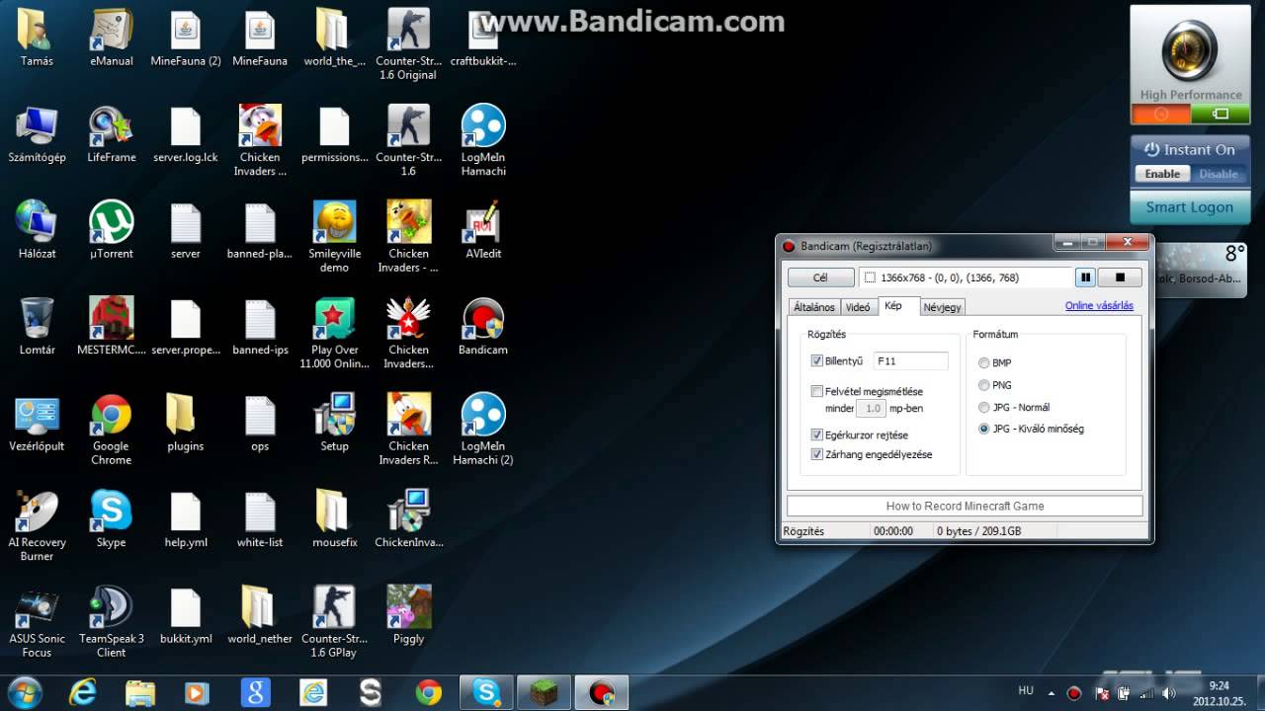Open the plugins folder
Screen dimensions: 1265x711
[186, 423]
